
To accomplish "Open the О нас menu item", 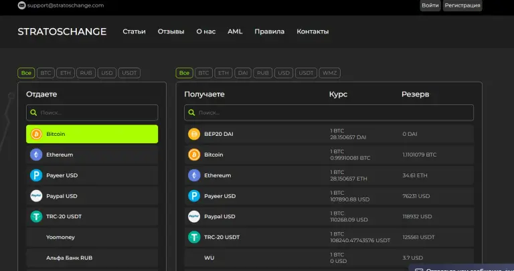I will click(x=206, y=31).
